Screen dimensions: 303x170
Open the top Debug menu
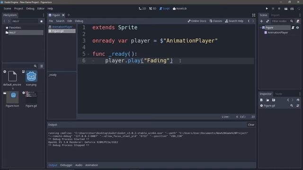point(30,8)
